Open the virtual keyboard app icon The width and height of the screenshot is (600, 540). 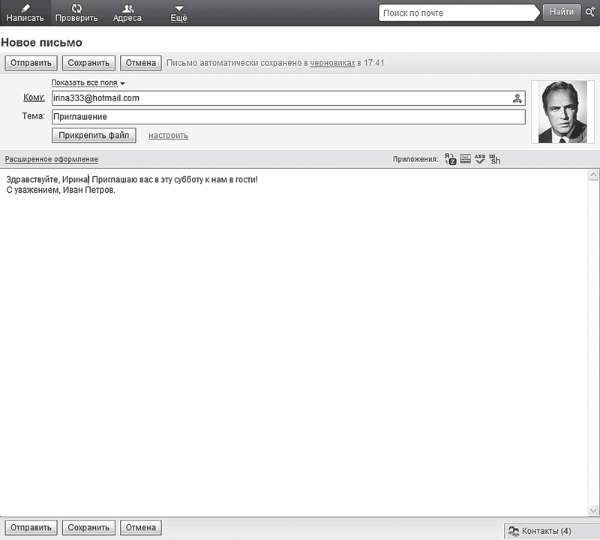point(466,159)
